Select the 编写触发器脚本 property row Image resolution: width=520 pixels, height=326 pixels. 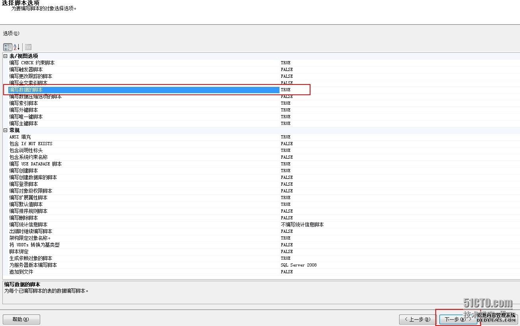point(26,69)
